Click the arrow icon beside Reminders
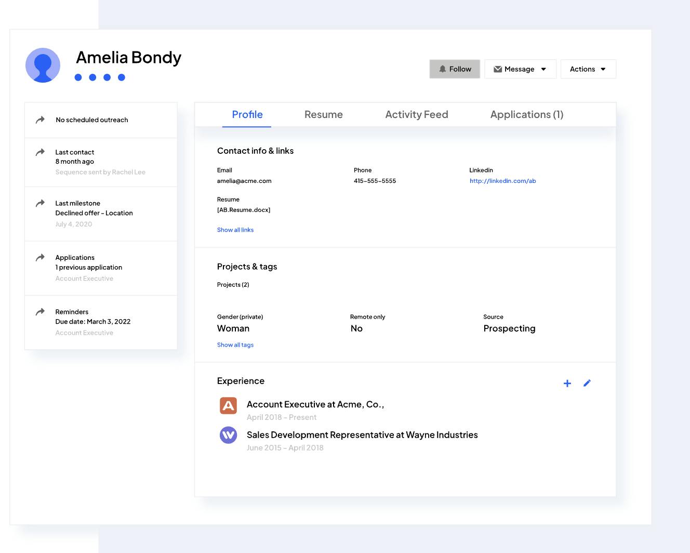 click(40, 312)
